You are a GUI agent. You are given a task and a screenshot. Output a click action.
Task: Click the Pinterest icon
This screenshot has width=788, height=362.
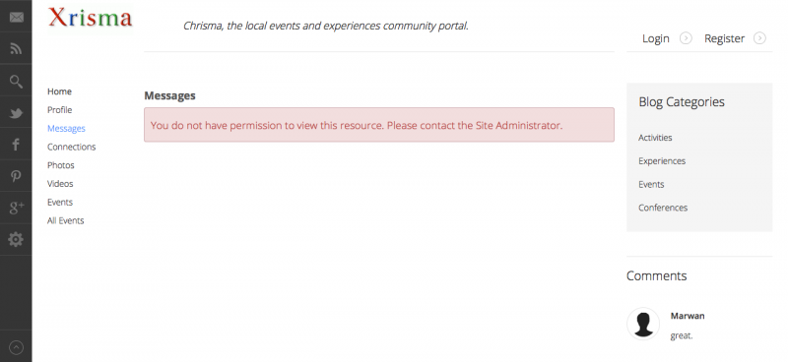(16, 177)
